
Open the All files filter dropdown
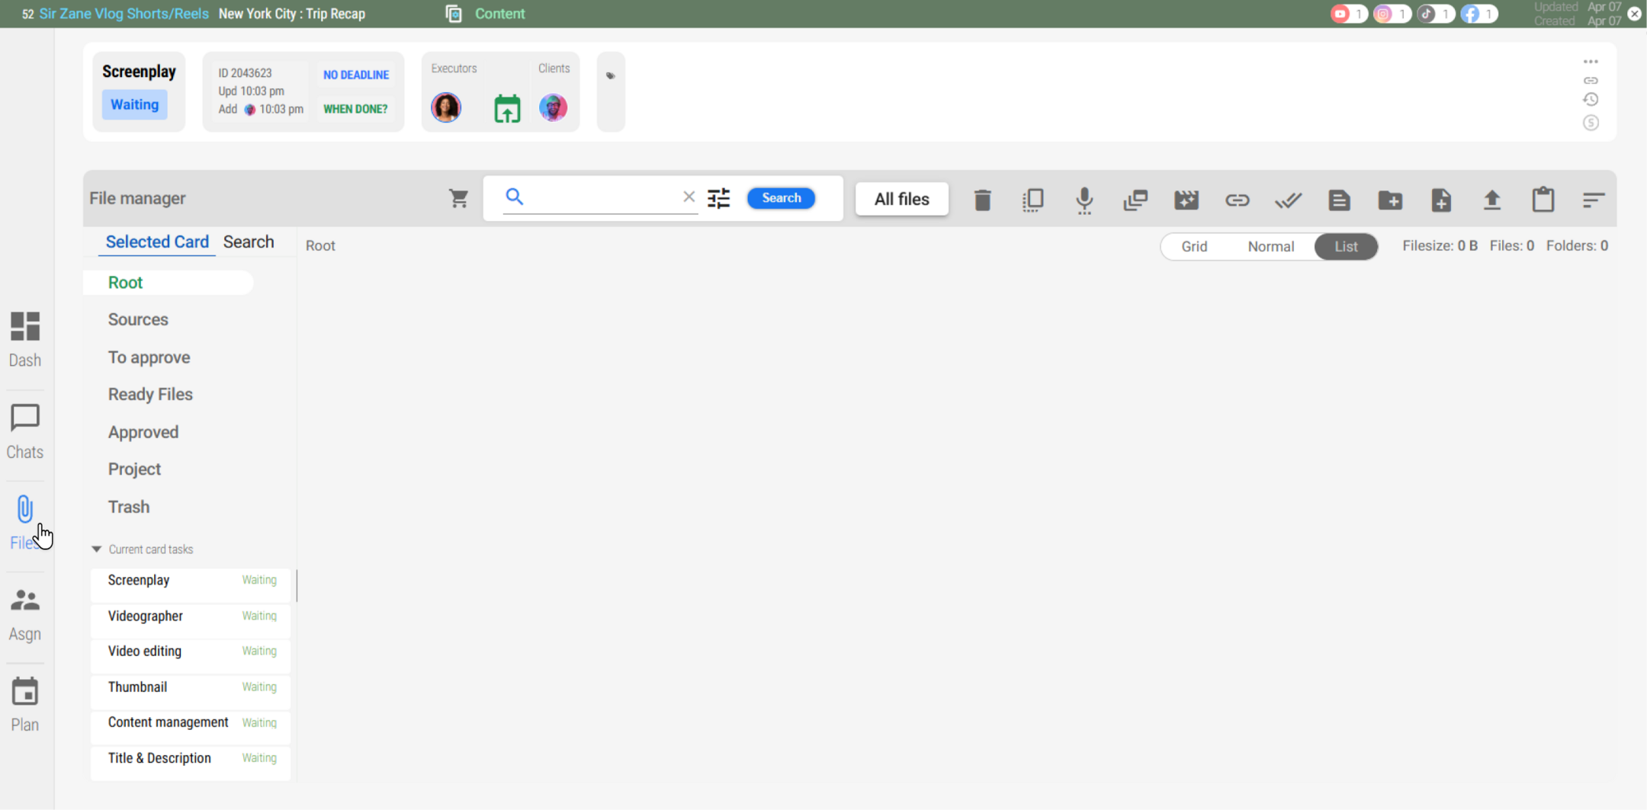tap(901, 199)
